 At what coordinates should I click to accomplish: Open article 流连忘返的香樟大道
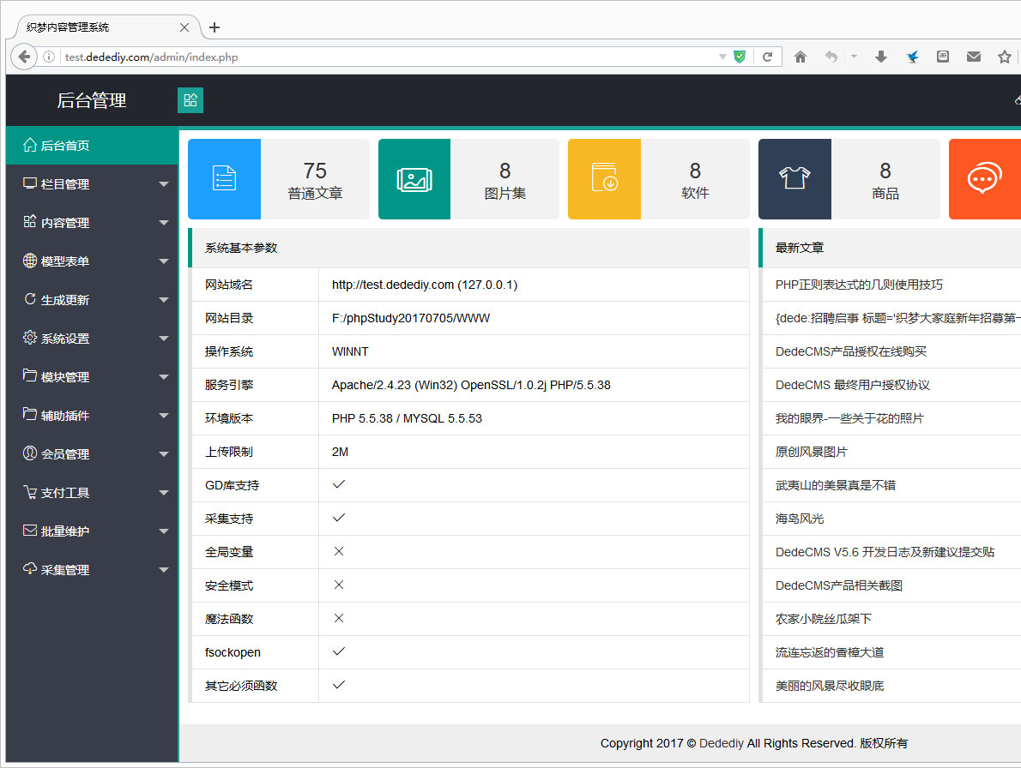[829, 652]
